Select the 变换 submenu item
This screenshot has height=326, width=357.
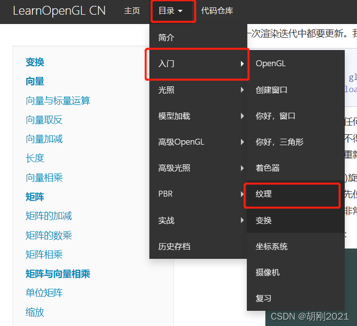(x=296, y=220)
